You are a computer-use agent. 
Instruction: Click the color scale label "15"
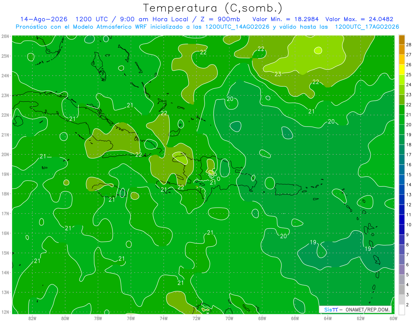tap(409, 175)
